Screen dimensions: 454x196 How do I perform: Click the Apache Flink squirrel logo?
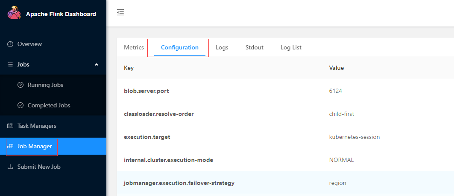pyautogui.click(x=14, y=14)
